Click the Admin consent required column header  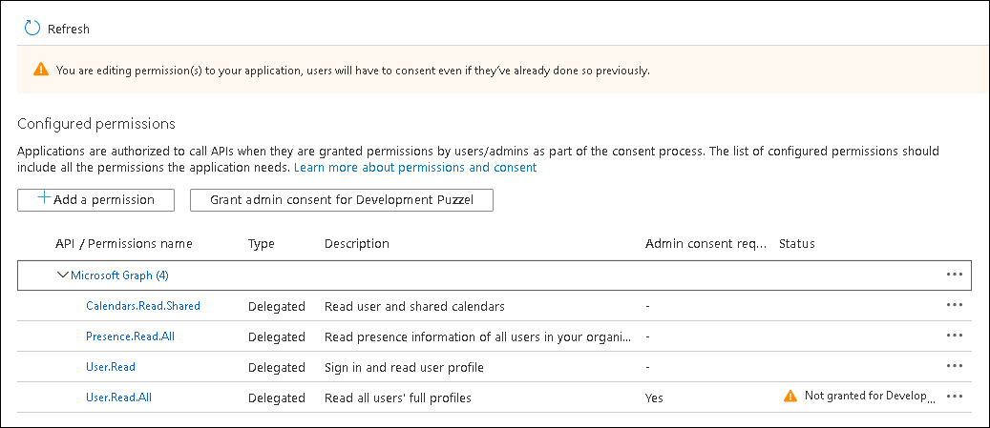(706, 243)
